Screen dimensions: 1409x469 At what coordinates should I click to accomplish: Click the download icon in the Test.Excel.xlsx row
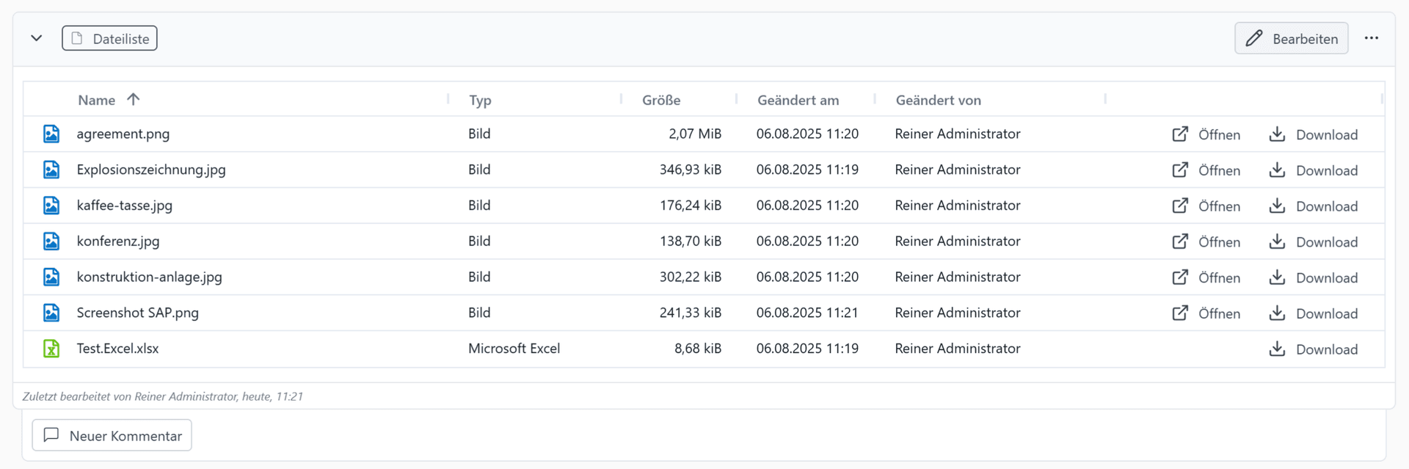[x=1277, y=349]
